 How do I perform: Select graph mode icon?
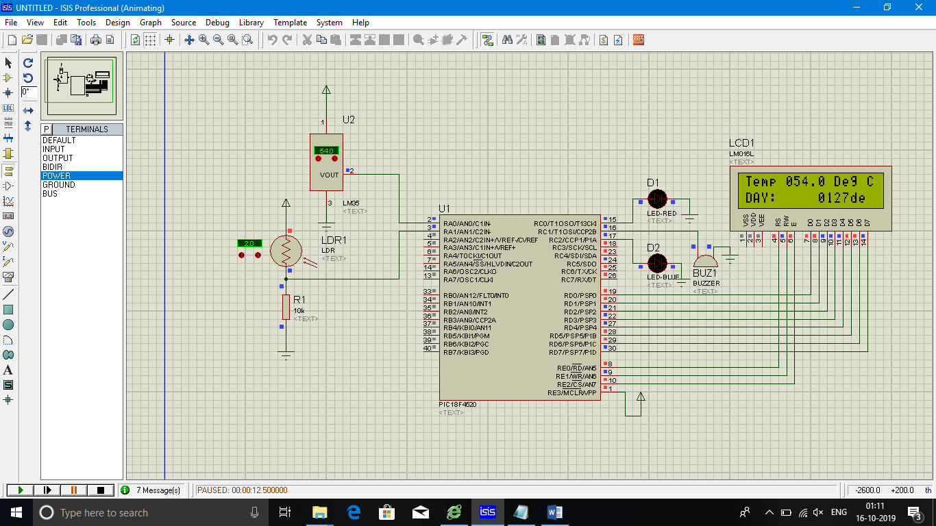pos(8,201)
